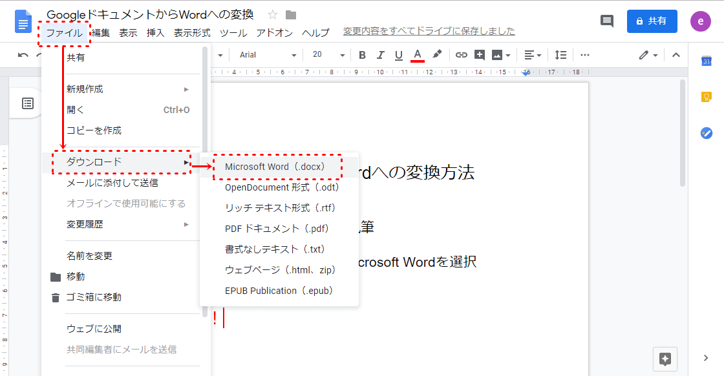Choose PDF ドキュメント (.pdf) from the submenu
This screenshot has height=376, width=724.
(x=277, y=229)
